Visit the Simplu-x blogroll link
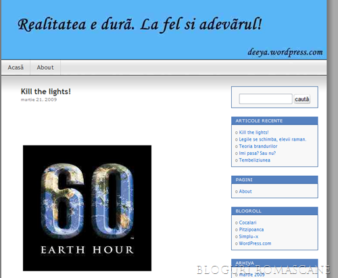Screen dimensions: 338x278 point(249,237)
